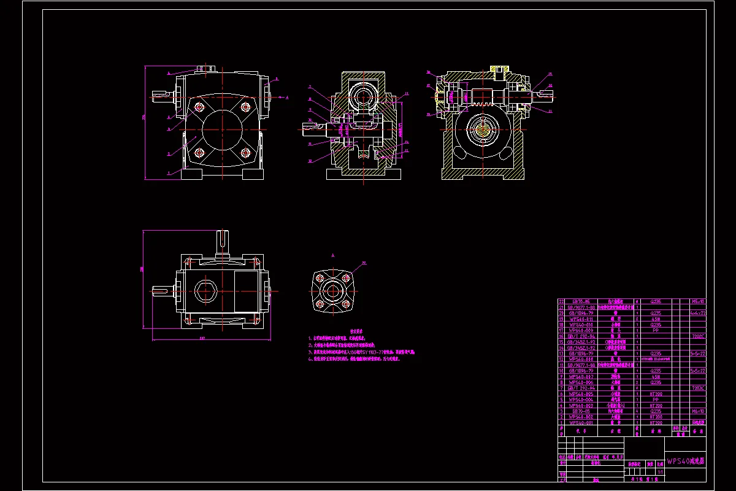Click GB/1096-79 in row 13
The width and height of the screenshot is (736, 491).
point(581,354)
